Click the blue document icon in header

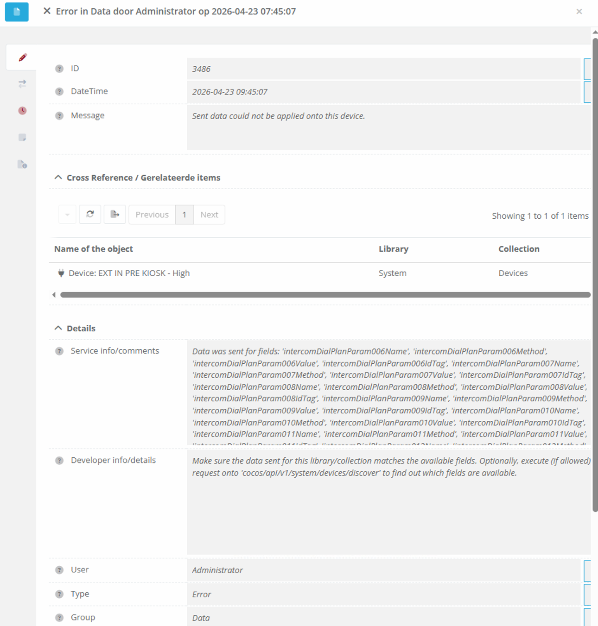tap(17, 12)
